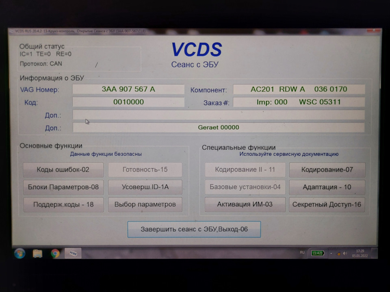The height and width of the screenshot is (292, 390).
Task: Click the Geraet 00000 field
Action: pyautogui.click(x=219, y=127)
